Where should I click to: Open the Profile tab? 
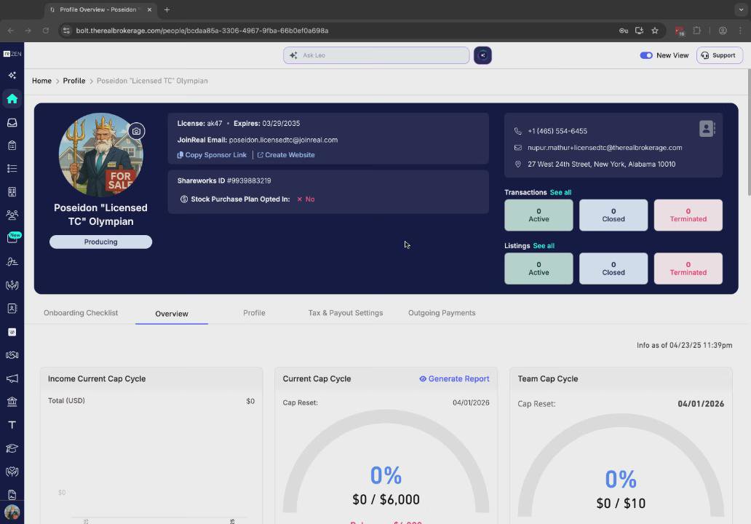[x=254, y=313]
